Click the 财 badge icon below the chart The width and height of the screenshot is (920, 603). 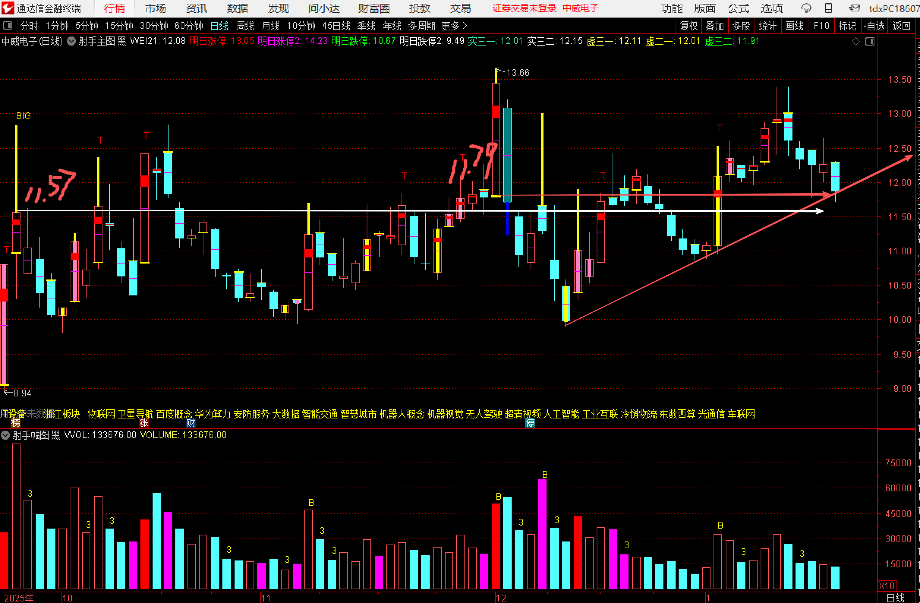tap(191, 423)
